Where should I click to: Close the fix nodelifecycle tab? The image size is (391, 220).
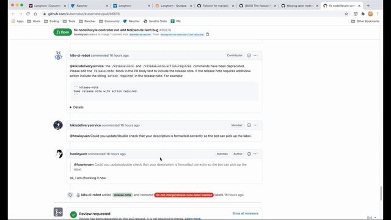pos(359,5)
